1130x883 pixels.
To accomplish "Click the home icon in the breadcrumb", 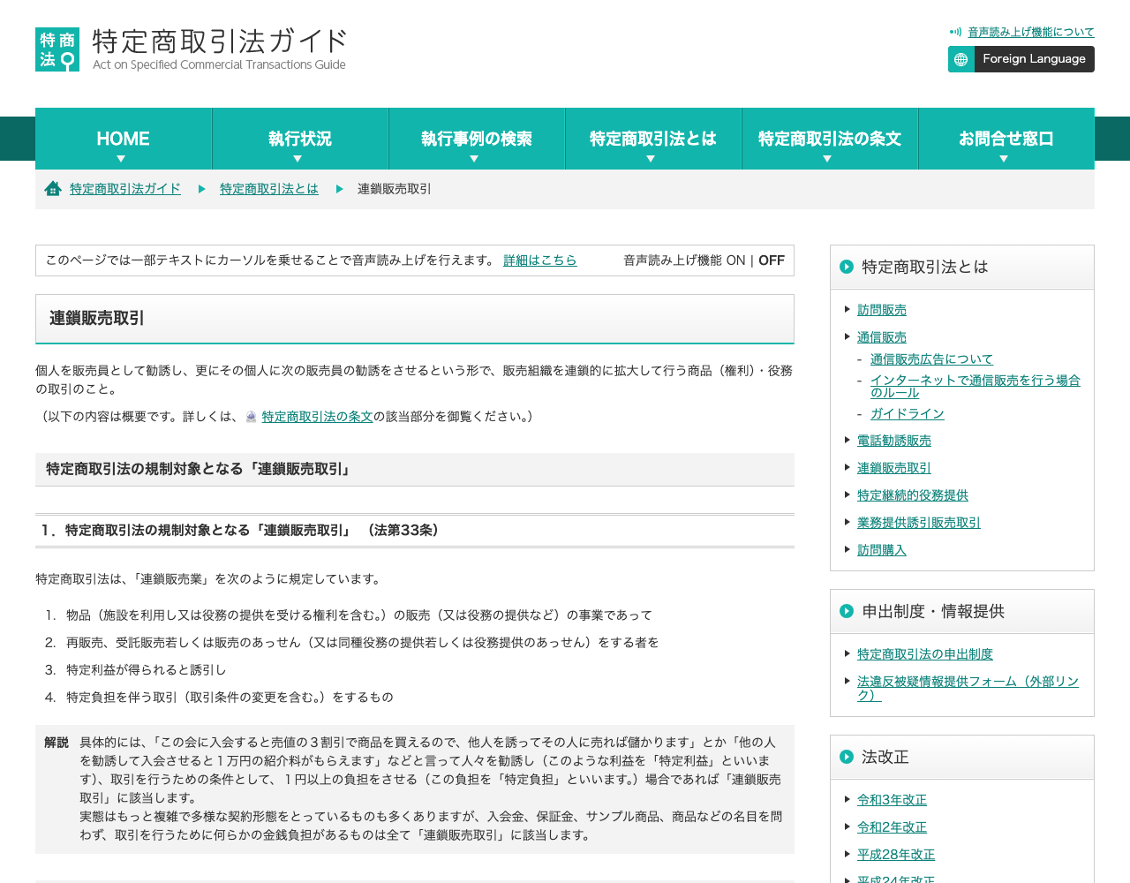I will click(x=53, y=189).
